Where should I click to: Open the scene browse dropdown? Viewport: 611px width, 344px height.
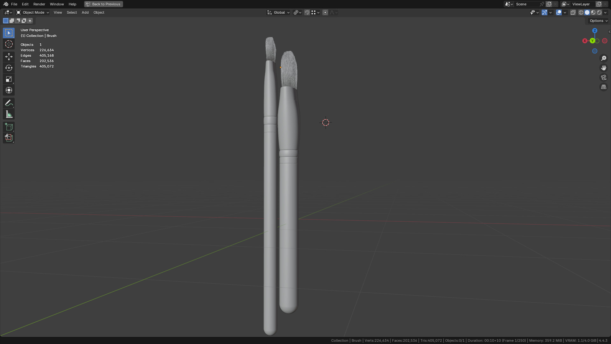pyautogui.click(x=509, y=4)
